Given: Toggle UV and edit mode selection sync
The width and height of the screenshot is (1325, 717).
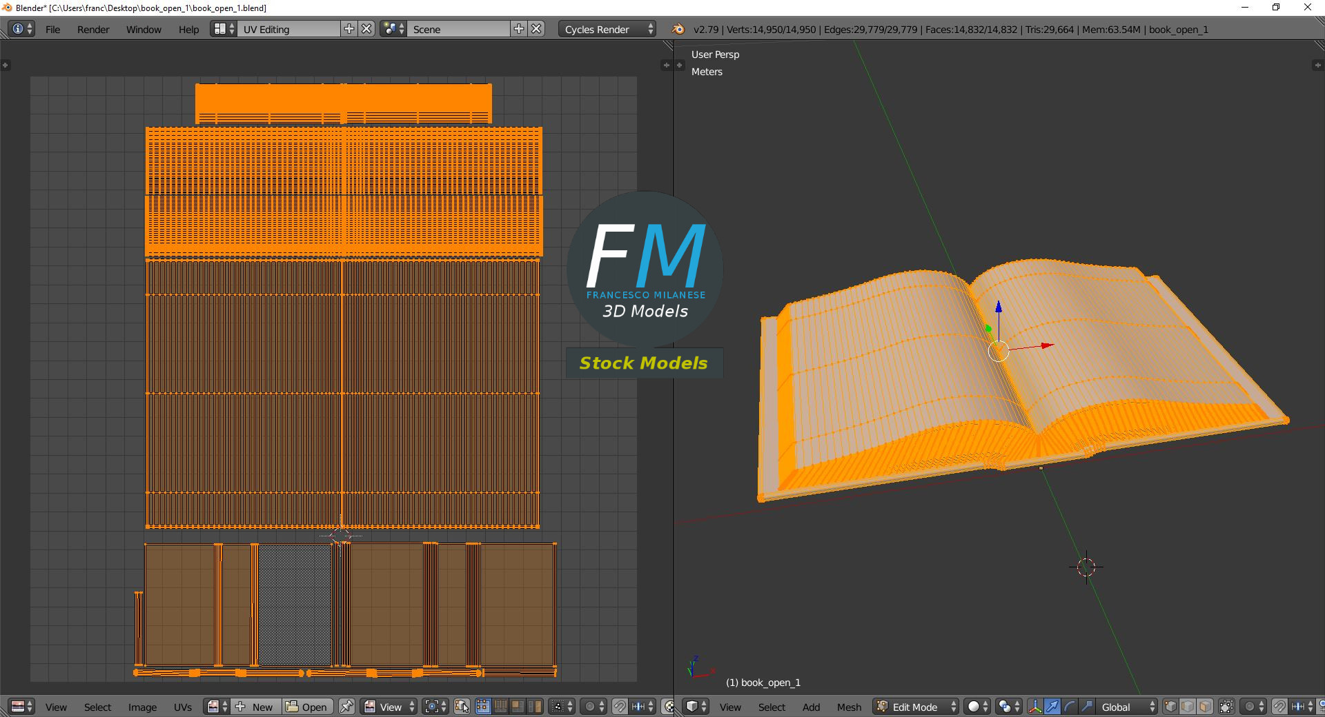Looking at the screenshot, I should (462, 707).
